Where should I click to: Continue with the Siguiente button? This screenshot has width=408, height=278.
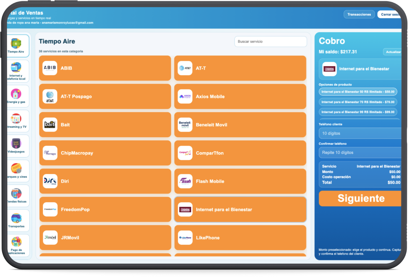tap(360, 198)
